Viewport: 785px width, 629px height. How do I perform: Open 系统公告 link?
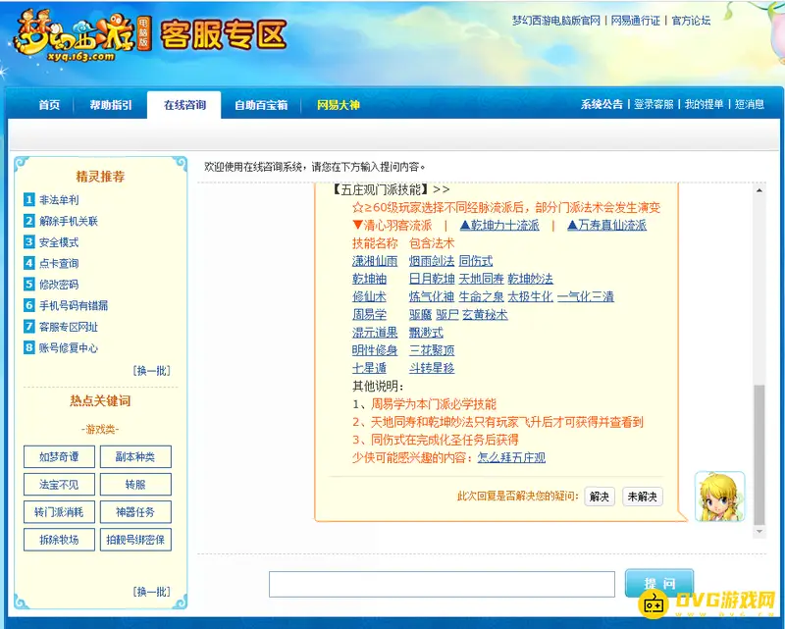point(602,104)
